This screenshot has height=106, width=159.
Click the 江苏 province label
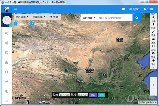147,91
